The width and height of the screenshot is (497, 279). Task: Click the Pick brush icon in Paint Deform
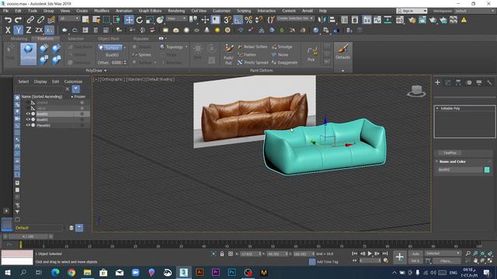coord(311,53)
